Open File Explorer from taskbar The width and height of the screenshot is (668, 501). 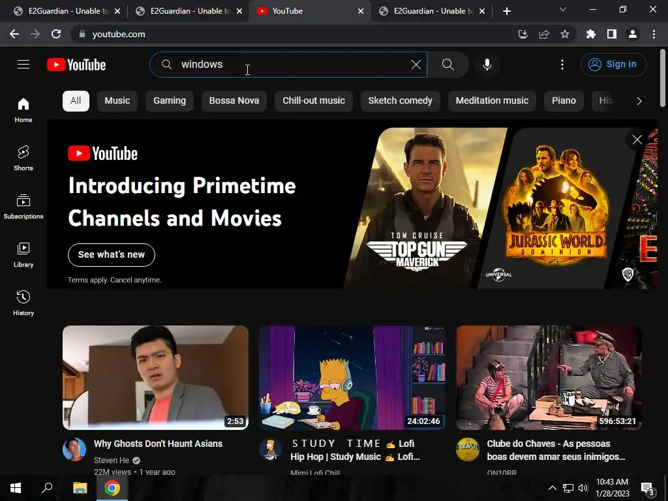(x=80, y=488)
